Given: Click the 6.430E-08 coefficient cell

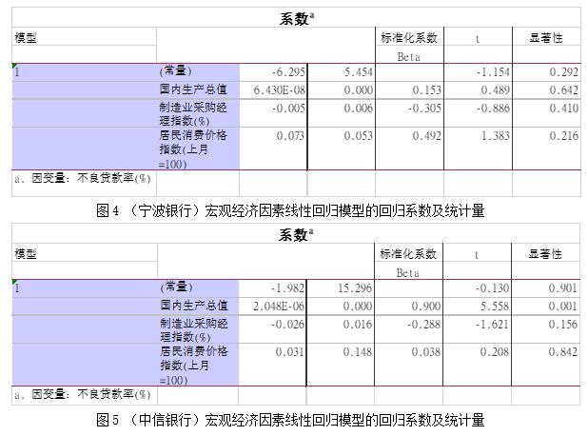Looking at the screenshot, I should tap(273, 90).
